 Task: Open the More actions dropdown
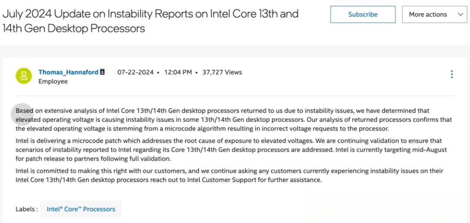434,14
